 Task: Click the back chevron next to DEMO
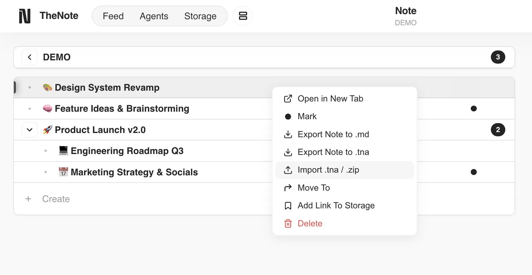pos(30,57)
